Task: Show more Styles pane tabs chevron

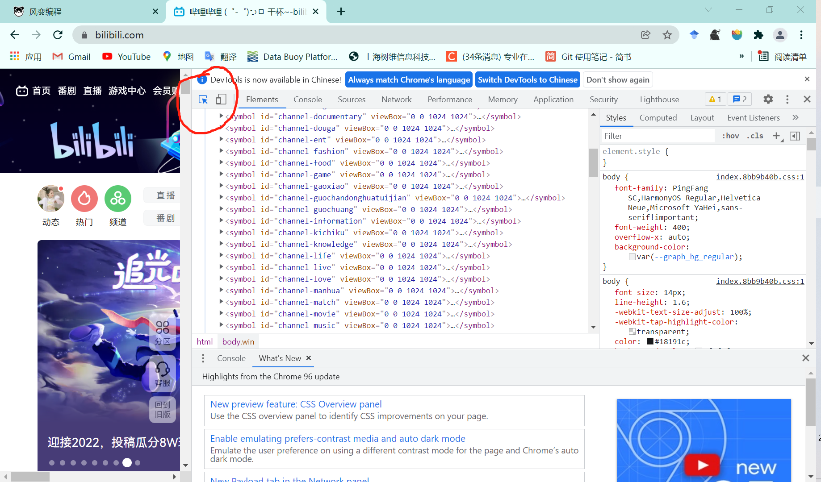Action: [795, 117]
